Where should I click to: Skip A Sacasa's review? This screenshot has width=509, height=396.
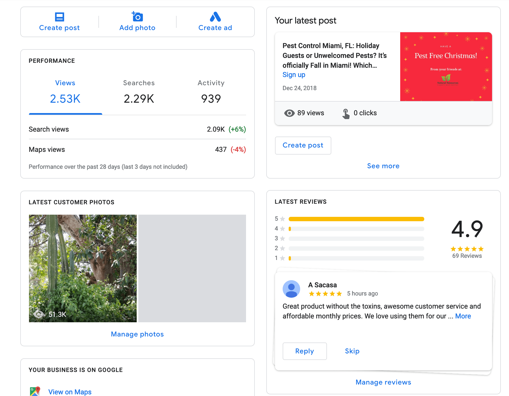coord(352,351)
